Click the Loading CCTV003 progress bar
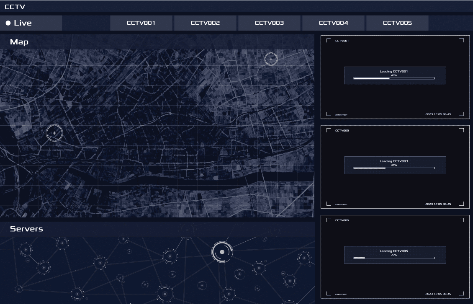This screenshot has width=473, height=305. pos(393,168)
